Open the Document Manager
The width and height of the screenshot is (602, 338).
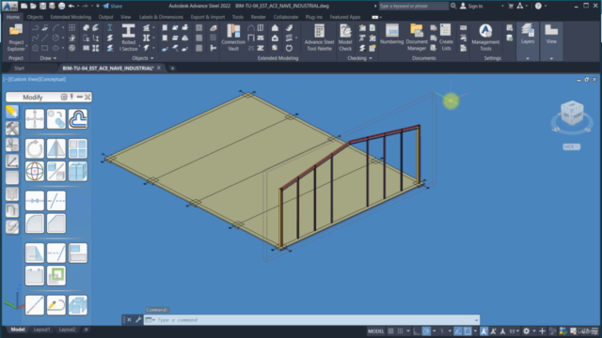(x=417, y=38)
